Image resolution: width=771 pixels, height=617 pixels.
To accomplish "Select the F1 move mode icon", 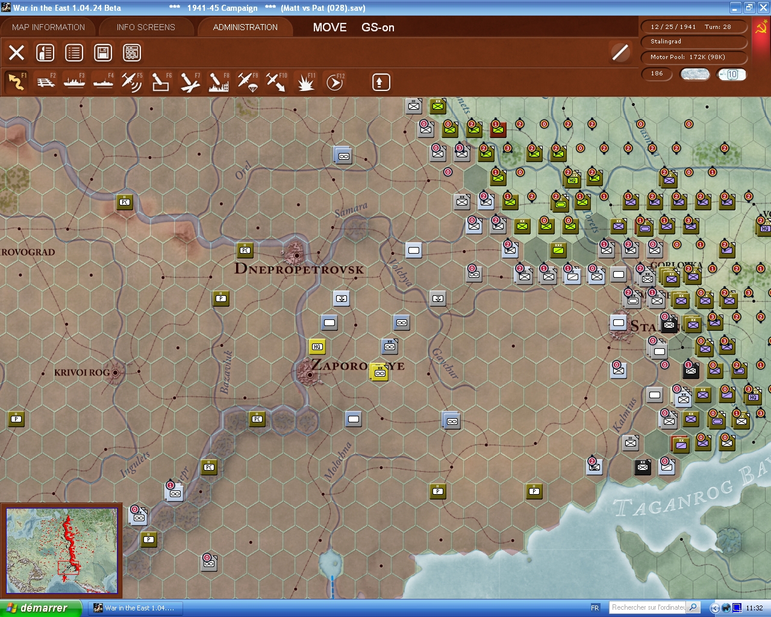I will coord(16,82).
